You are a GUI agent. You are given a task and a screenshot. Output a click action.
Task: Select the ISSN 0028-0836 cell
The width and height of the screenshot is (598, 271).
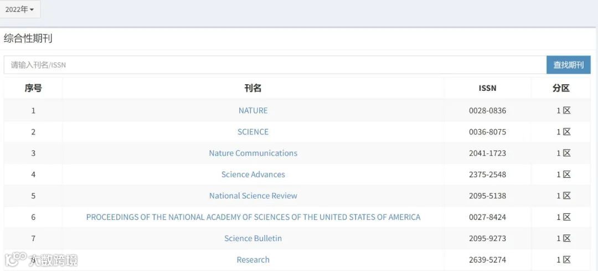point(487,110)
